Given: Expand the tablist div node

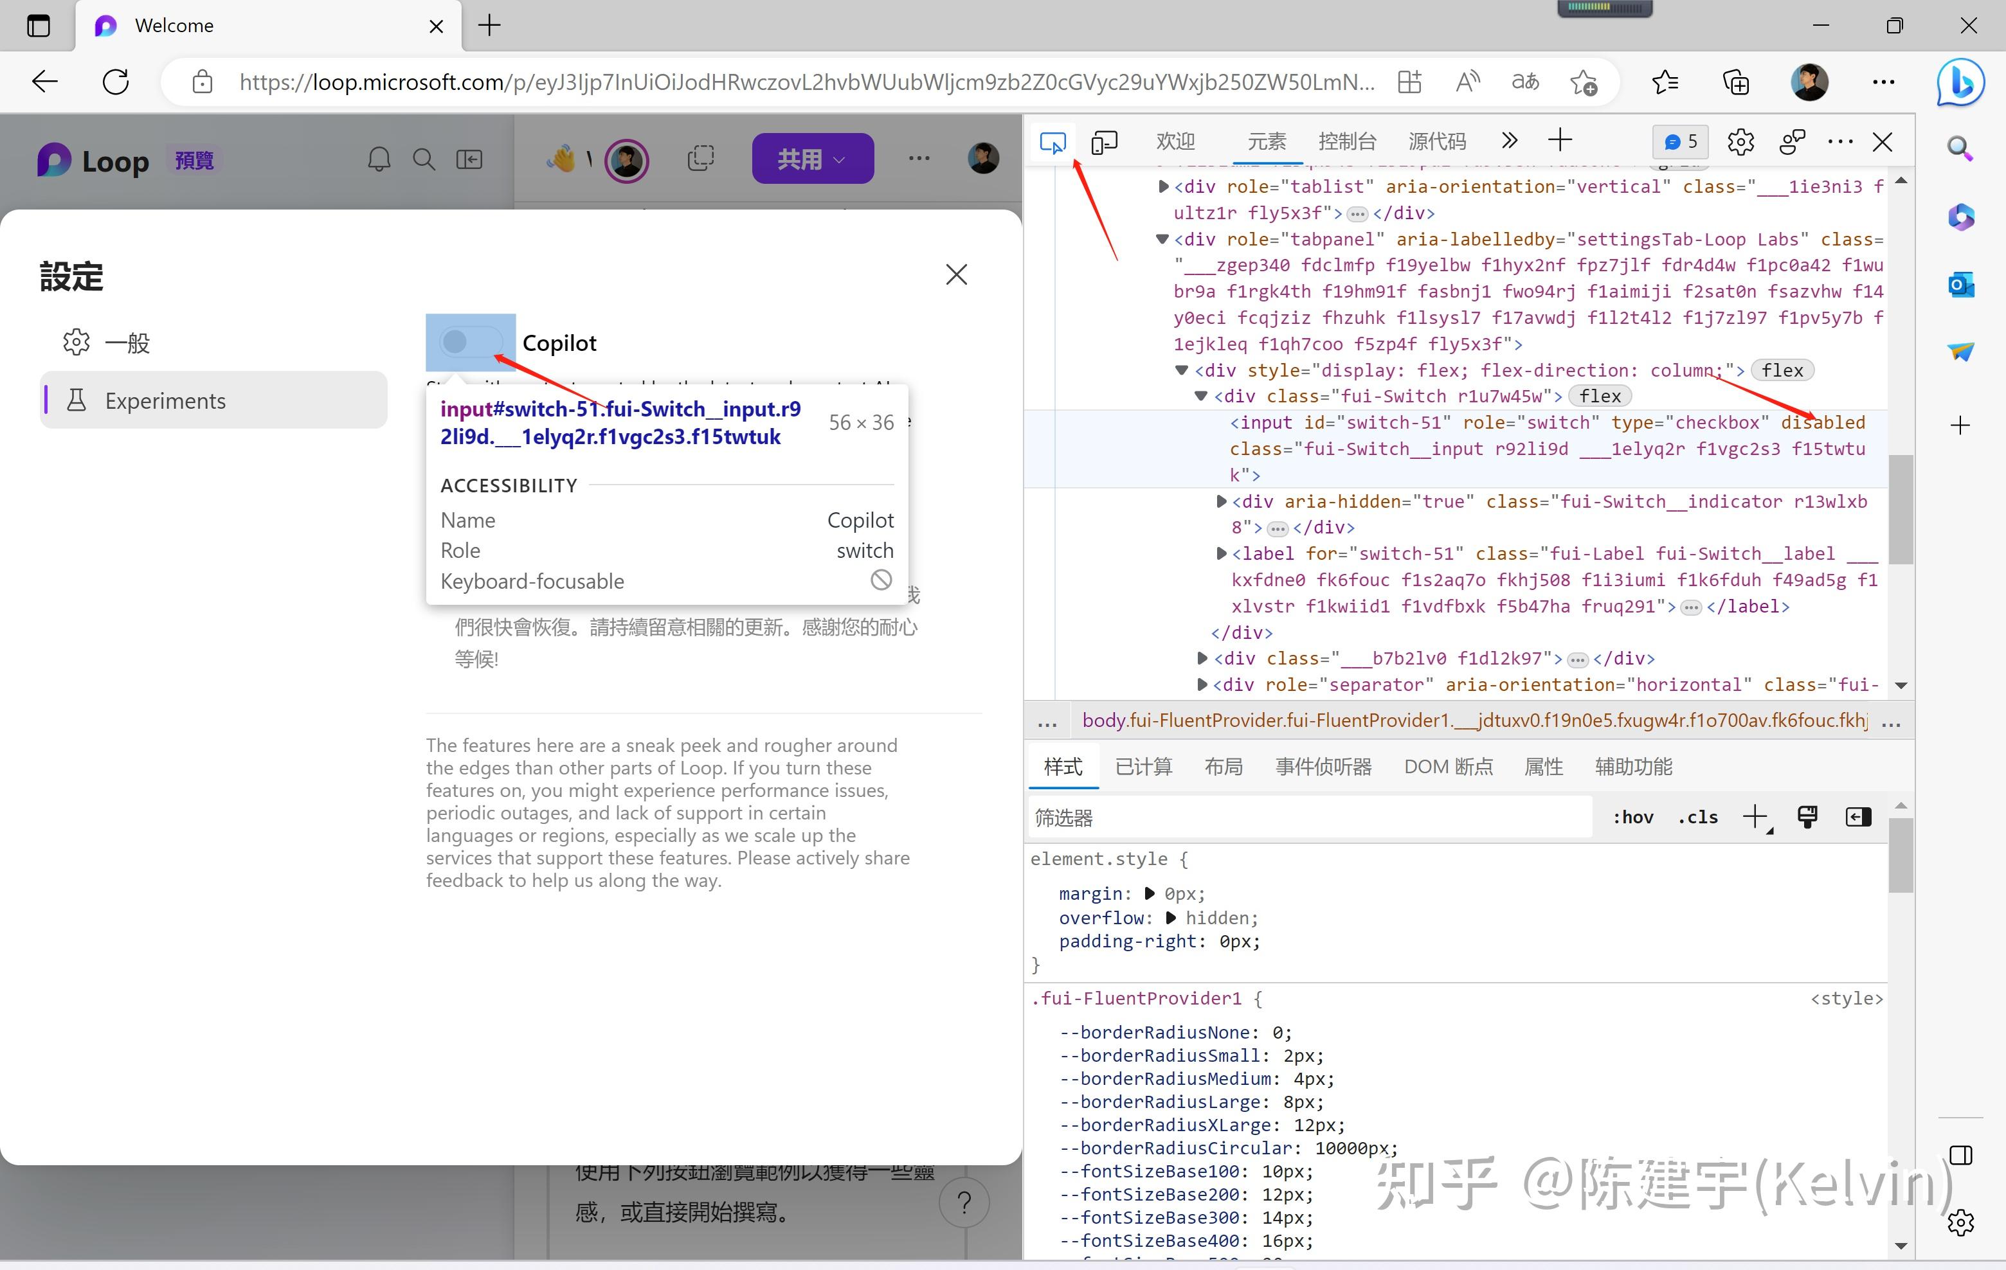Looking at the screenshot, I should 1163,186.
